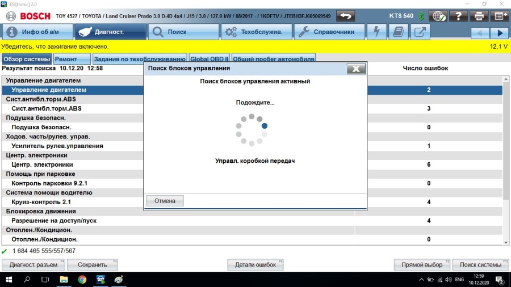Screen dimensions: 511x287
Task: Select Центр. электроники child row
Action: pyautogui.click(x=252, y=164)
